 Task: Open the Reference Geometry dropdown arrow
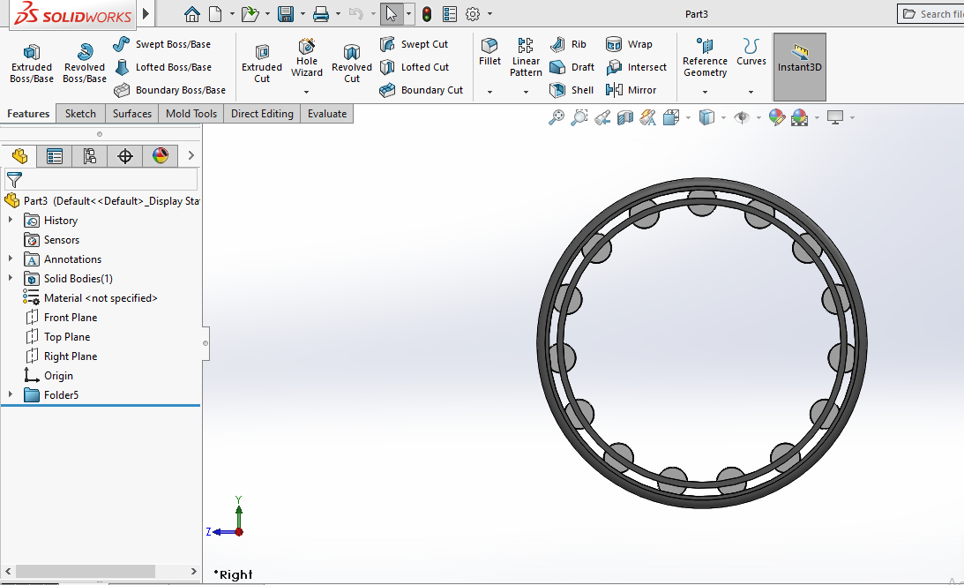[x=705, y=92]
